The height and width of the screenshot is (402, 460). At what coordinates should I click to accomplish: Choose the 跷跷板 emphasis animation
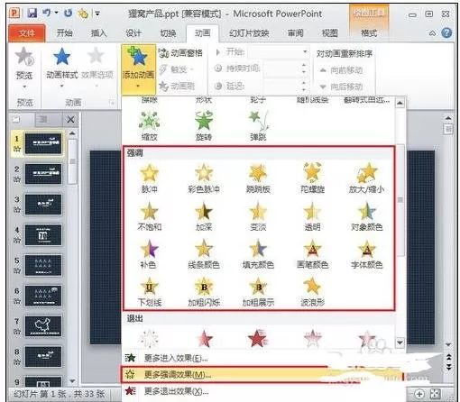(258, 178)
